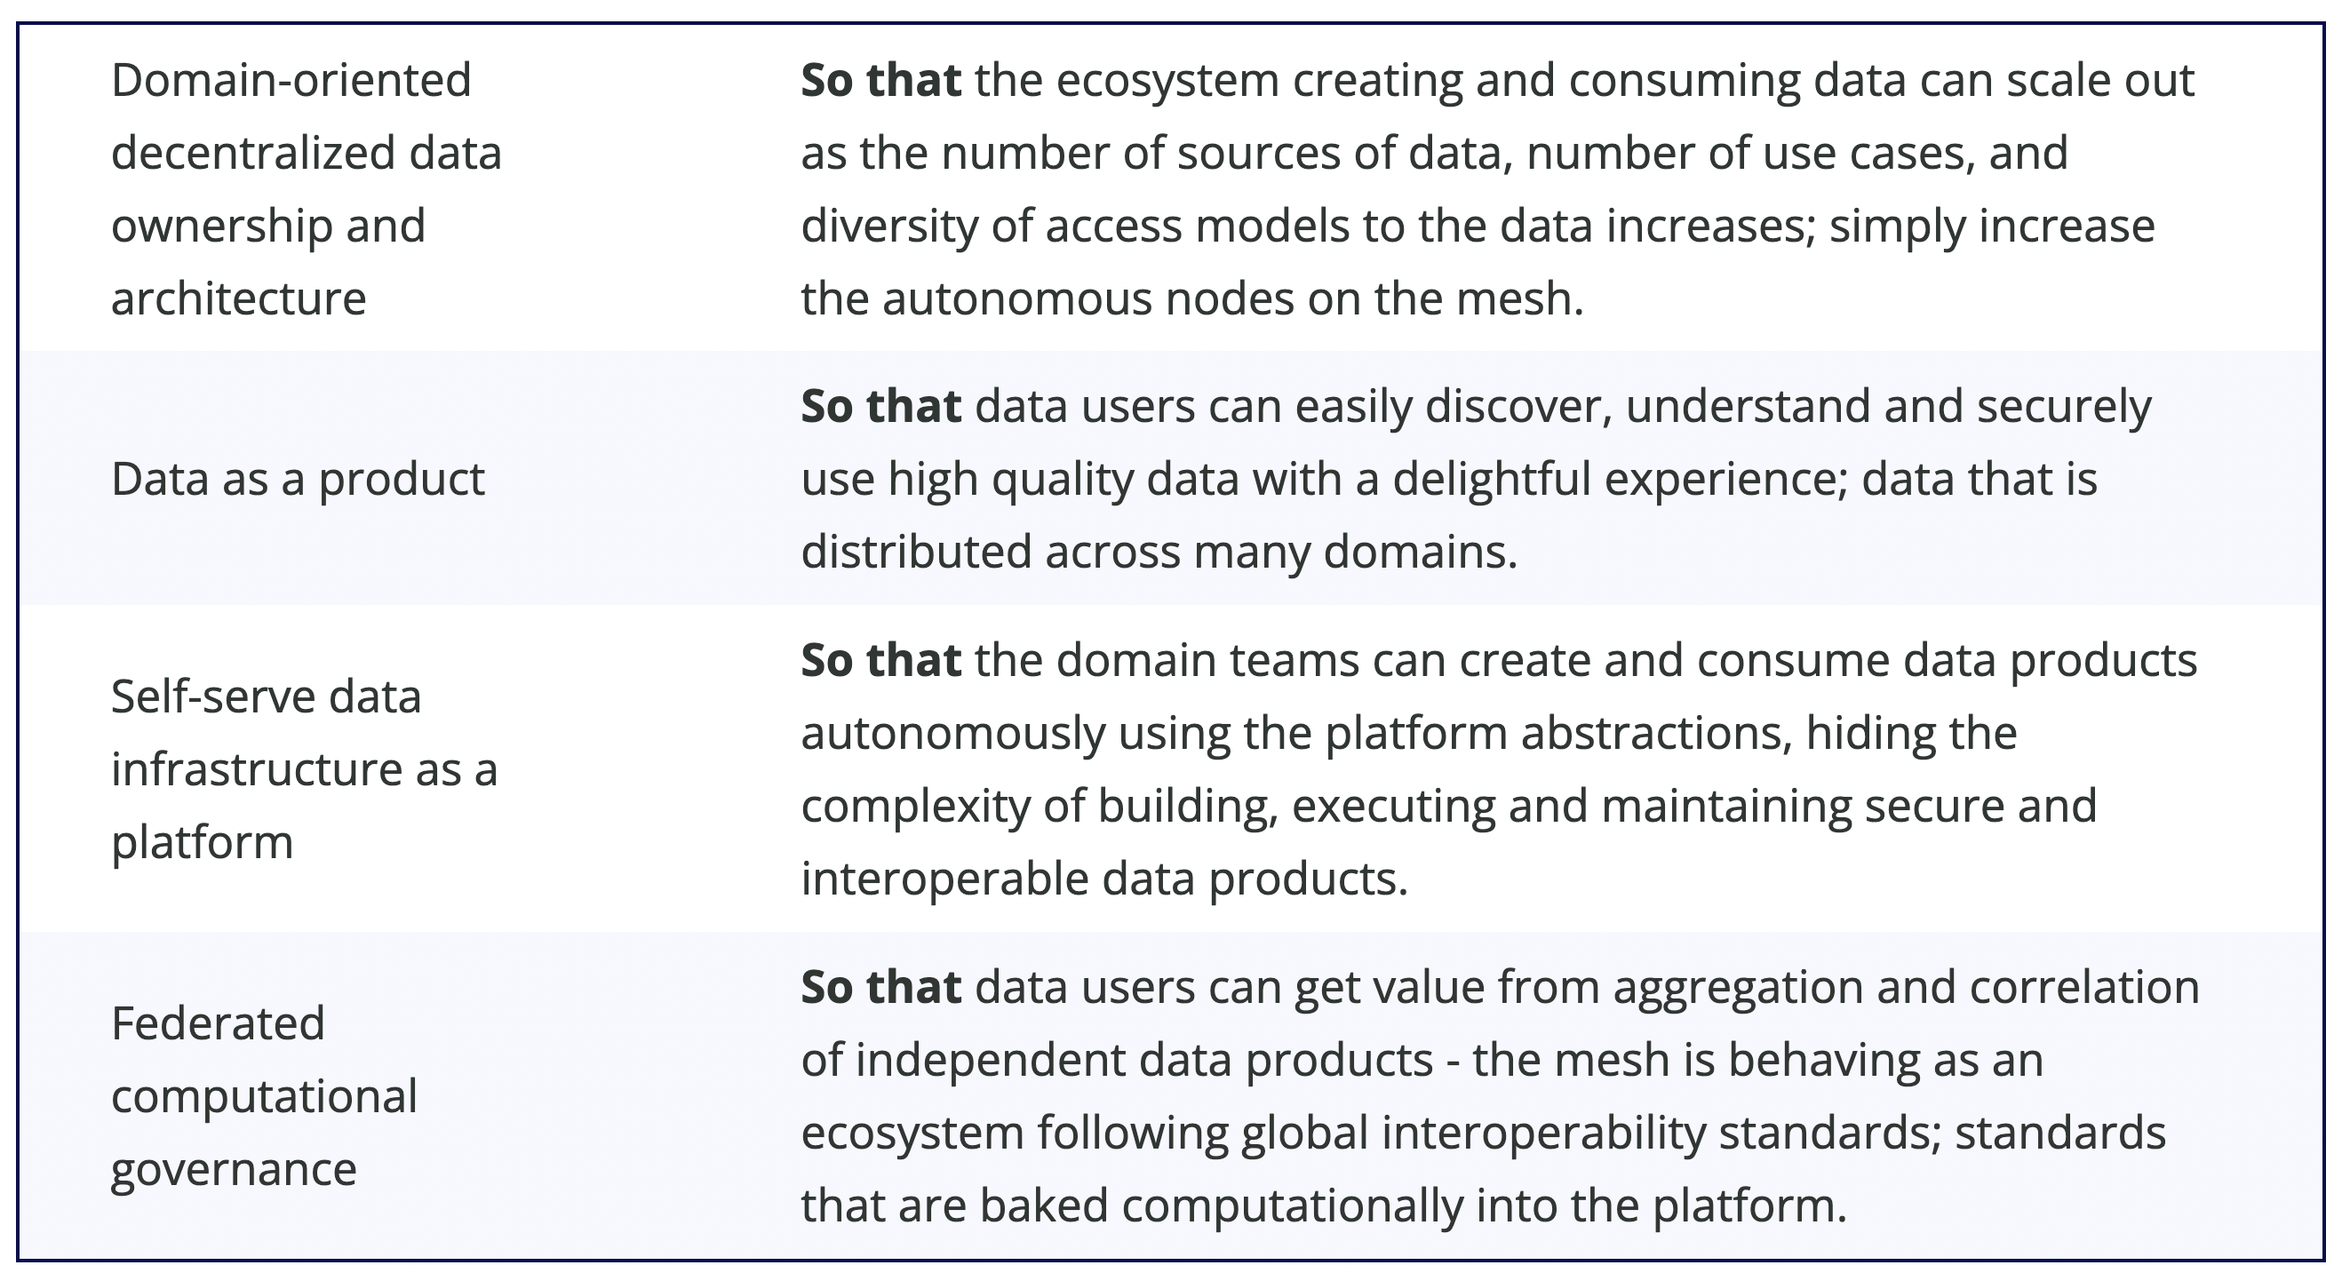Select the "Data as a product" text
2342x1281 pixels.
coord(299,479)
